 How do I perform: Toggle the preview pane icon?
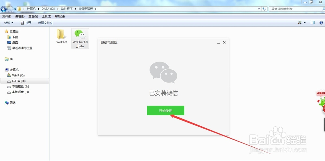(313, 23)
